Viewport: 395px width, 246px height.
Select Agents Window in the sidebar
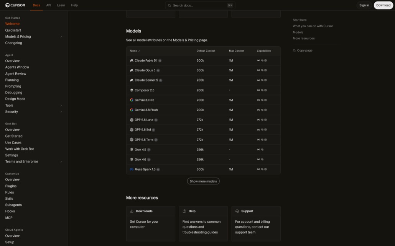(17, 67)
